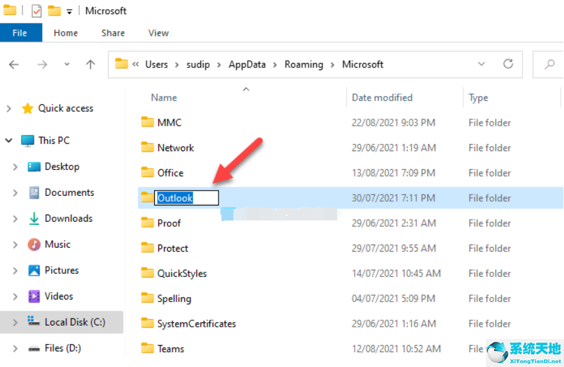Open Desktop from the navigation pane
564x367 pixels.
click(62, 167)
